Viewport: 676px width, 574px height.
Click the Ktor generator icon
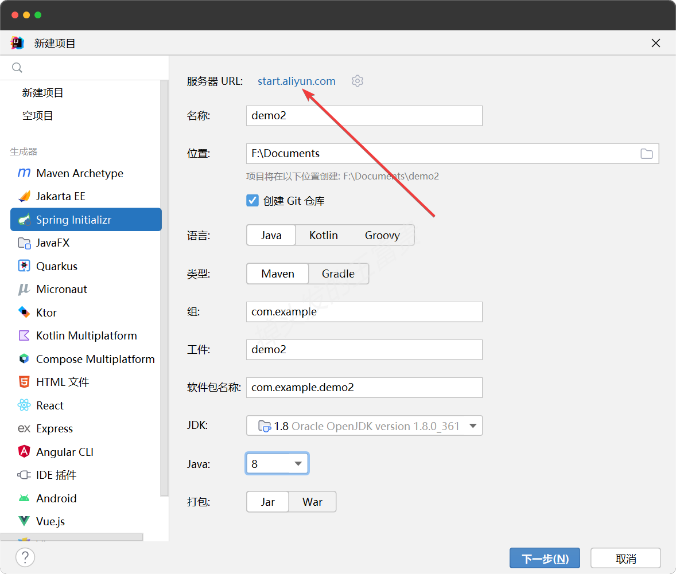click(24, 312)
